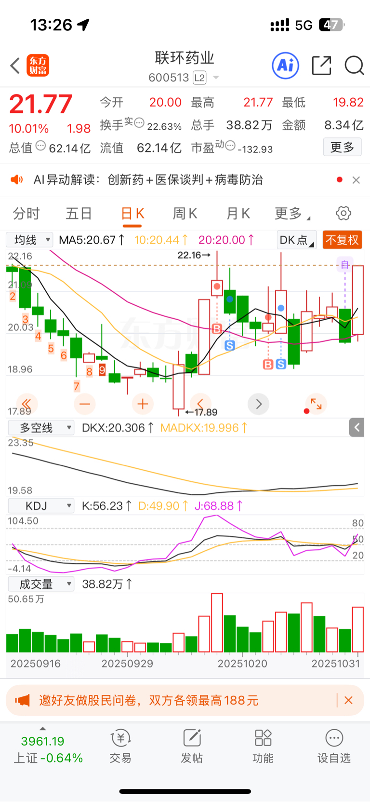Select the 日K tab
Screen dimensions: 370x802
click(132, 213)
